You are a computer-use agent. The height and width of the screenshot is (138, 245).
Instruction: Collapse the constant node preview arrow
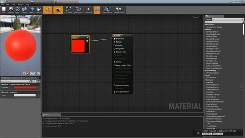click(88, 38)
